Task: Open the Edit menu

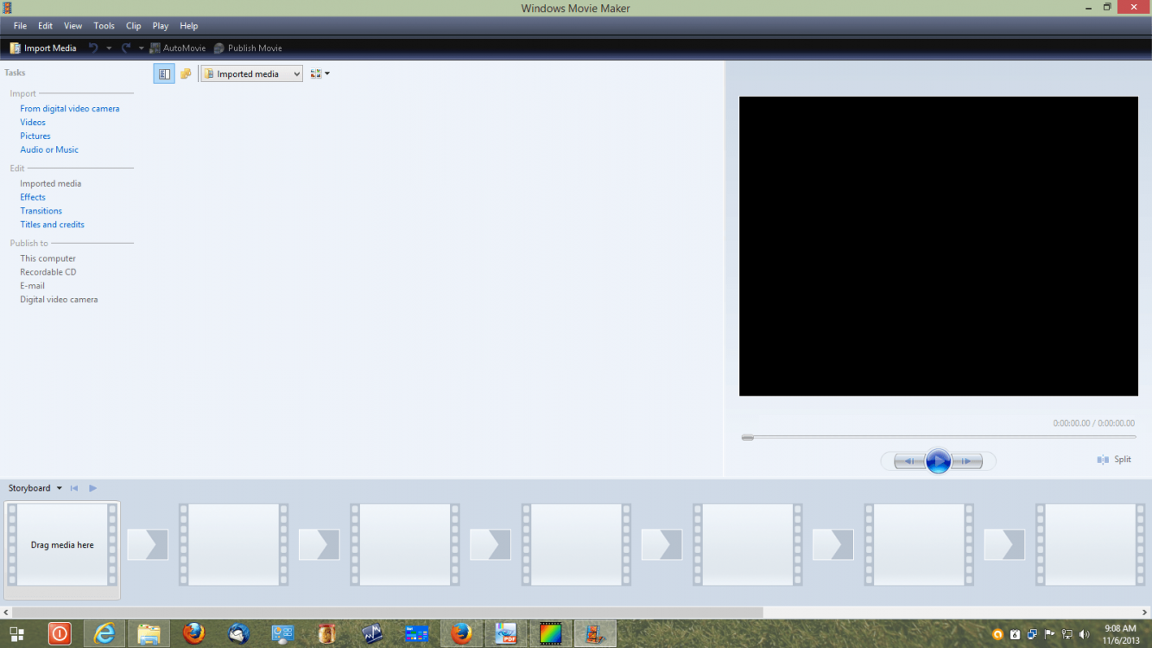Action: point(45,26)
